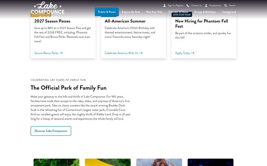Open the Employment link
This screenshot has width=267, height=166.
[215, 6]
